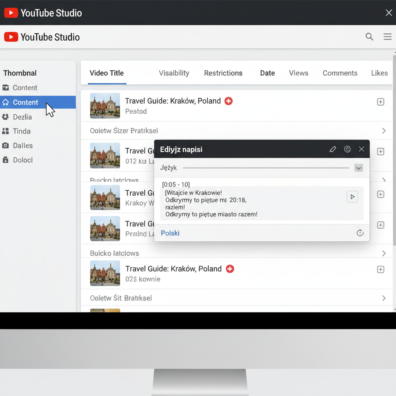Click the search magnifier icon in header

(x=369, y=37)
